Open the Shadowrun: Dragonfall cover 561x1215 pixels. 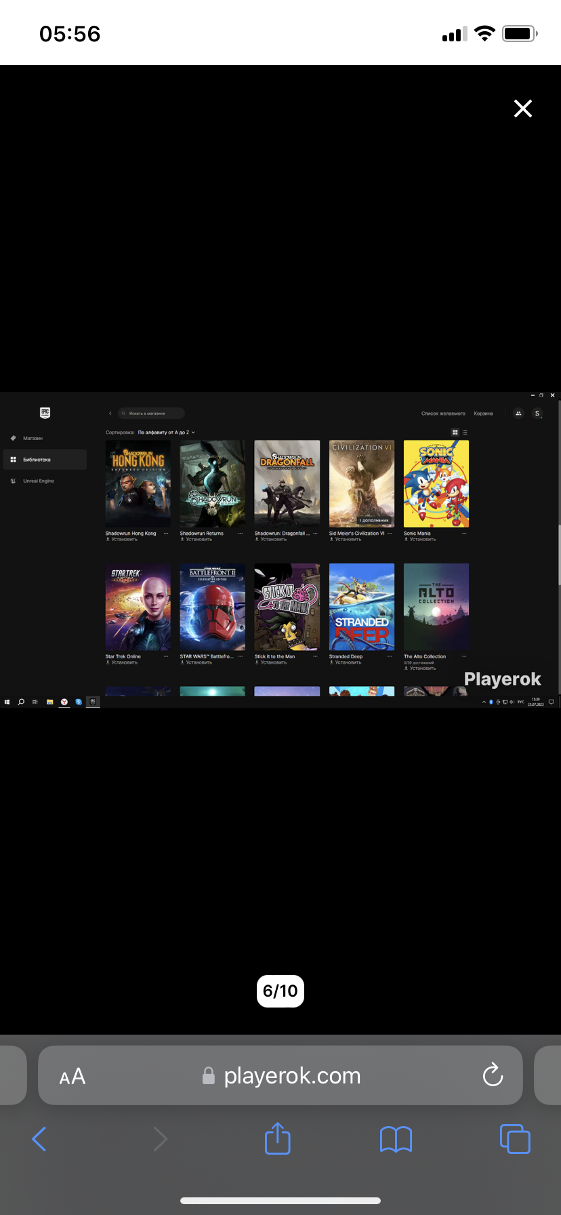point(287,483)
